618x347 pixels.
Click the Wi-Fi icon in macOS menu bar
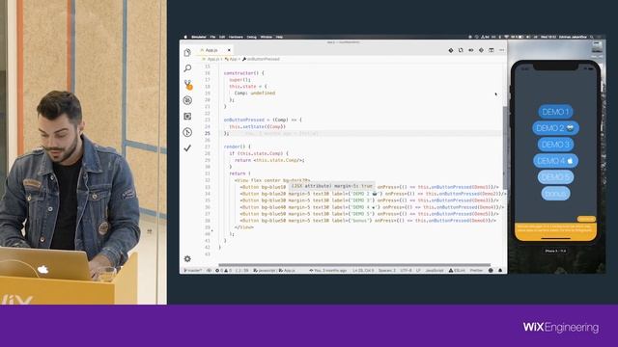click(x=506, y=37)
